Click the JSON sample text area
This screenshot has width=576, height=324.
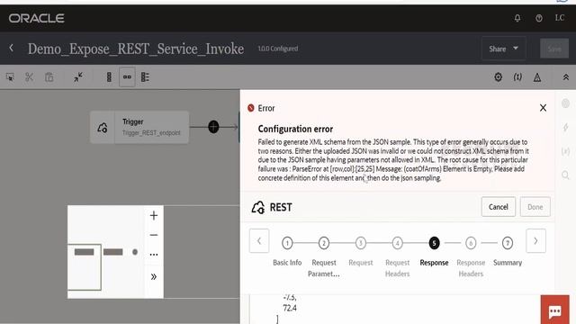point(395,310)
